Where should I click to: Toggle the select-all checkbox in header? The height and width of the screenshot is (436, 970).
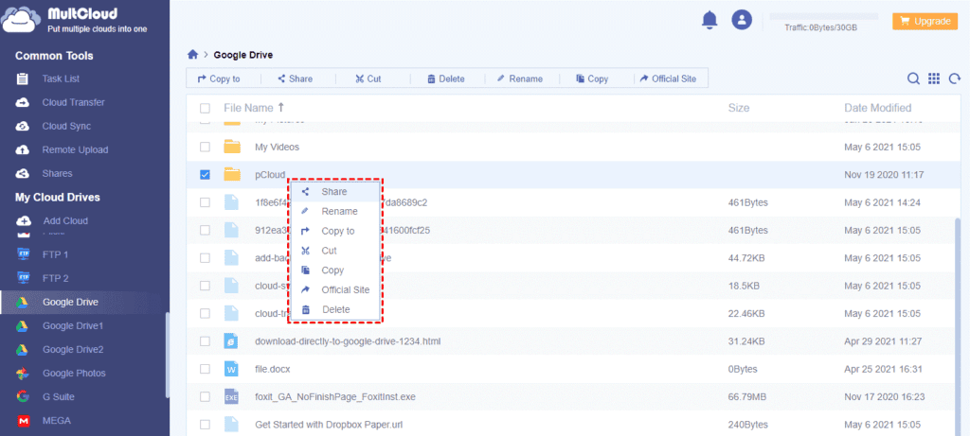[x=205, y=109]
